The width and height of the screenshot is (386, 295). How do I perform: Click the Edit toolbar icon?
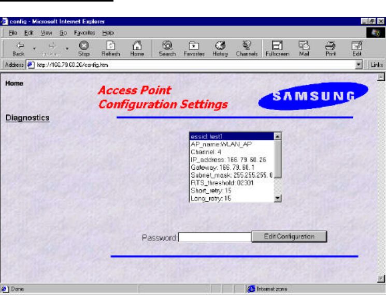point(356,46)
